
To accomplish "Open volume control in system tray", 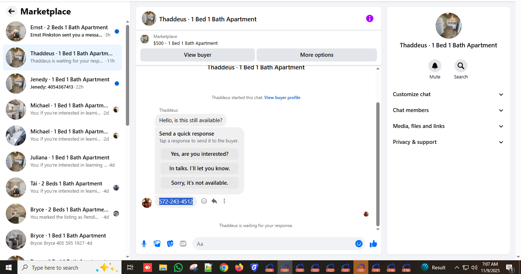I will click(x=474, y=267).
